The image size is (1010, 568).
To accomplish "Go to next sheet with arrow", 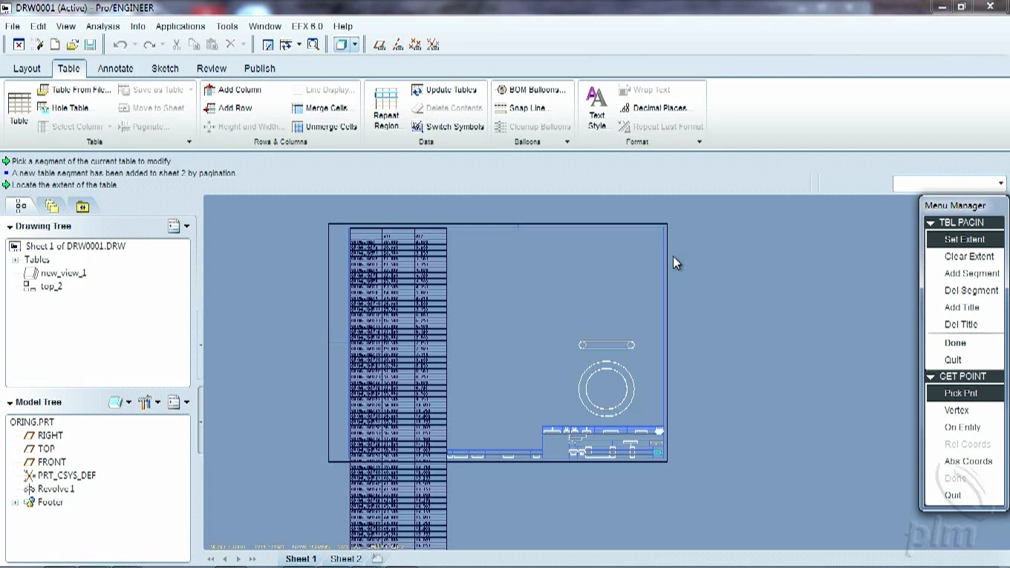I will click(238, 559).
